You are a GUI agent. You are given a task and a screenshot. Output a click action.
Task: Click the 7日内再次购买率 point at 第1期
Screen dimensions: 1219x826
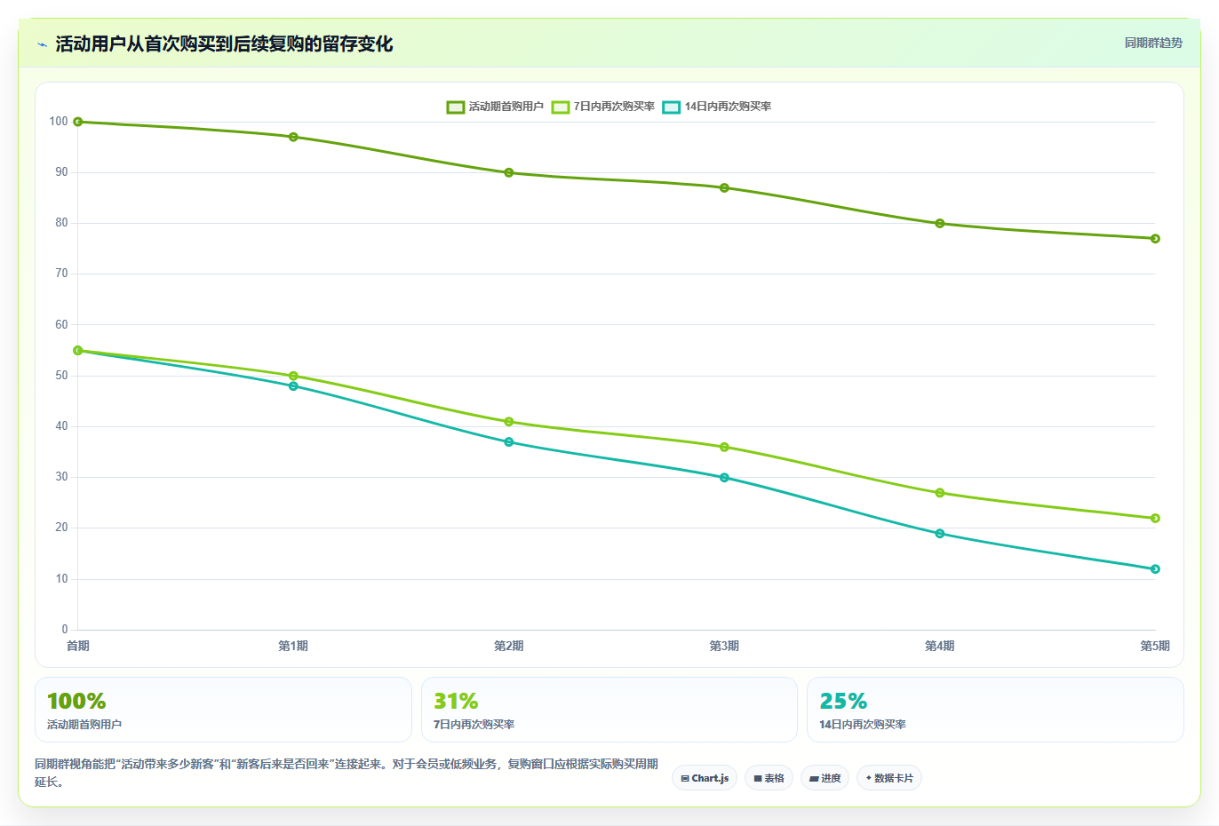click(293, 376)
